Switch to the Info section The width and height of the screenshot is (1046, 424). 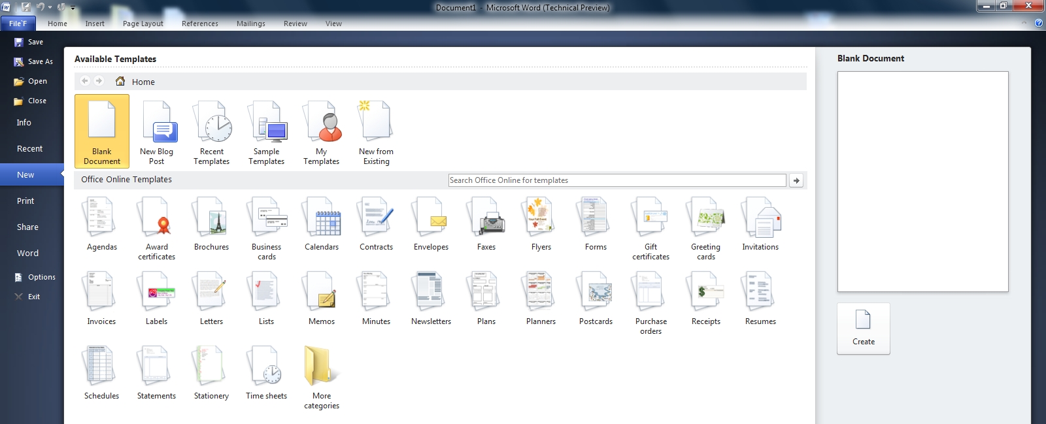click(x=24, y=122)
